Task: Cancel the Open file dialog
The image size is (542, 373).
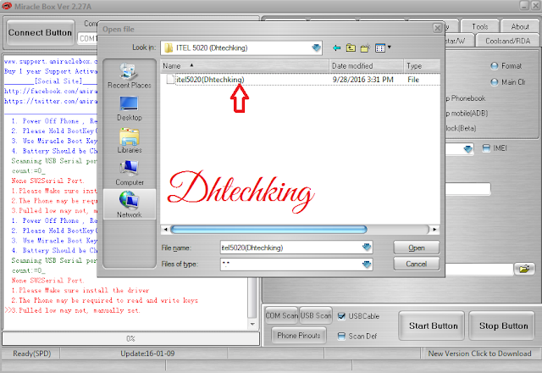Action: pyautogui.click(x=416, y=264)
